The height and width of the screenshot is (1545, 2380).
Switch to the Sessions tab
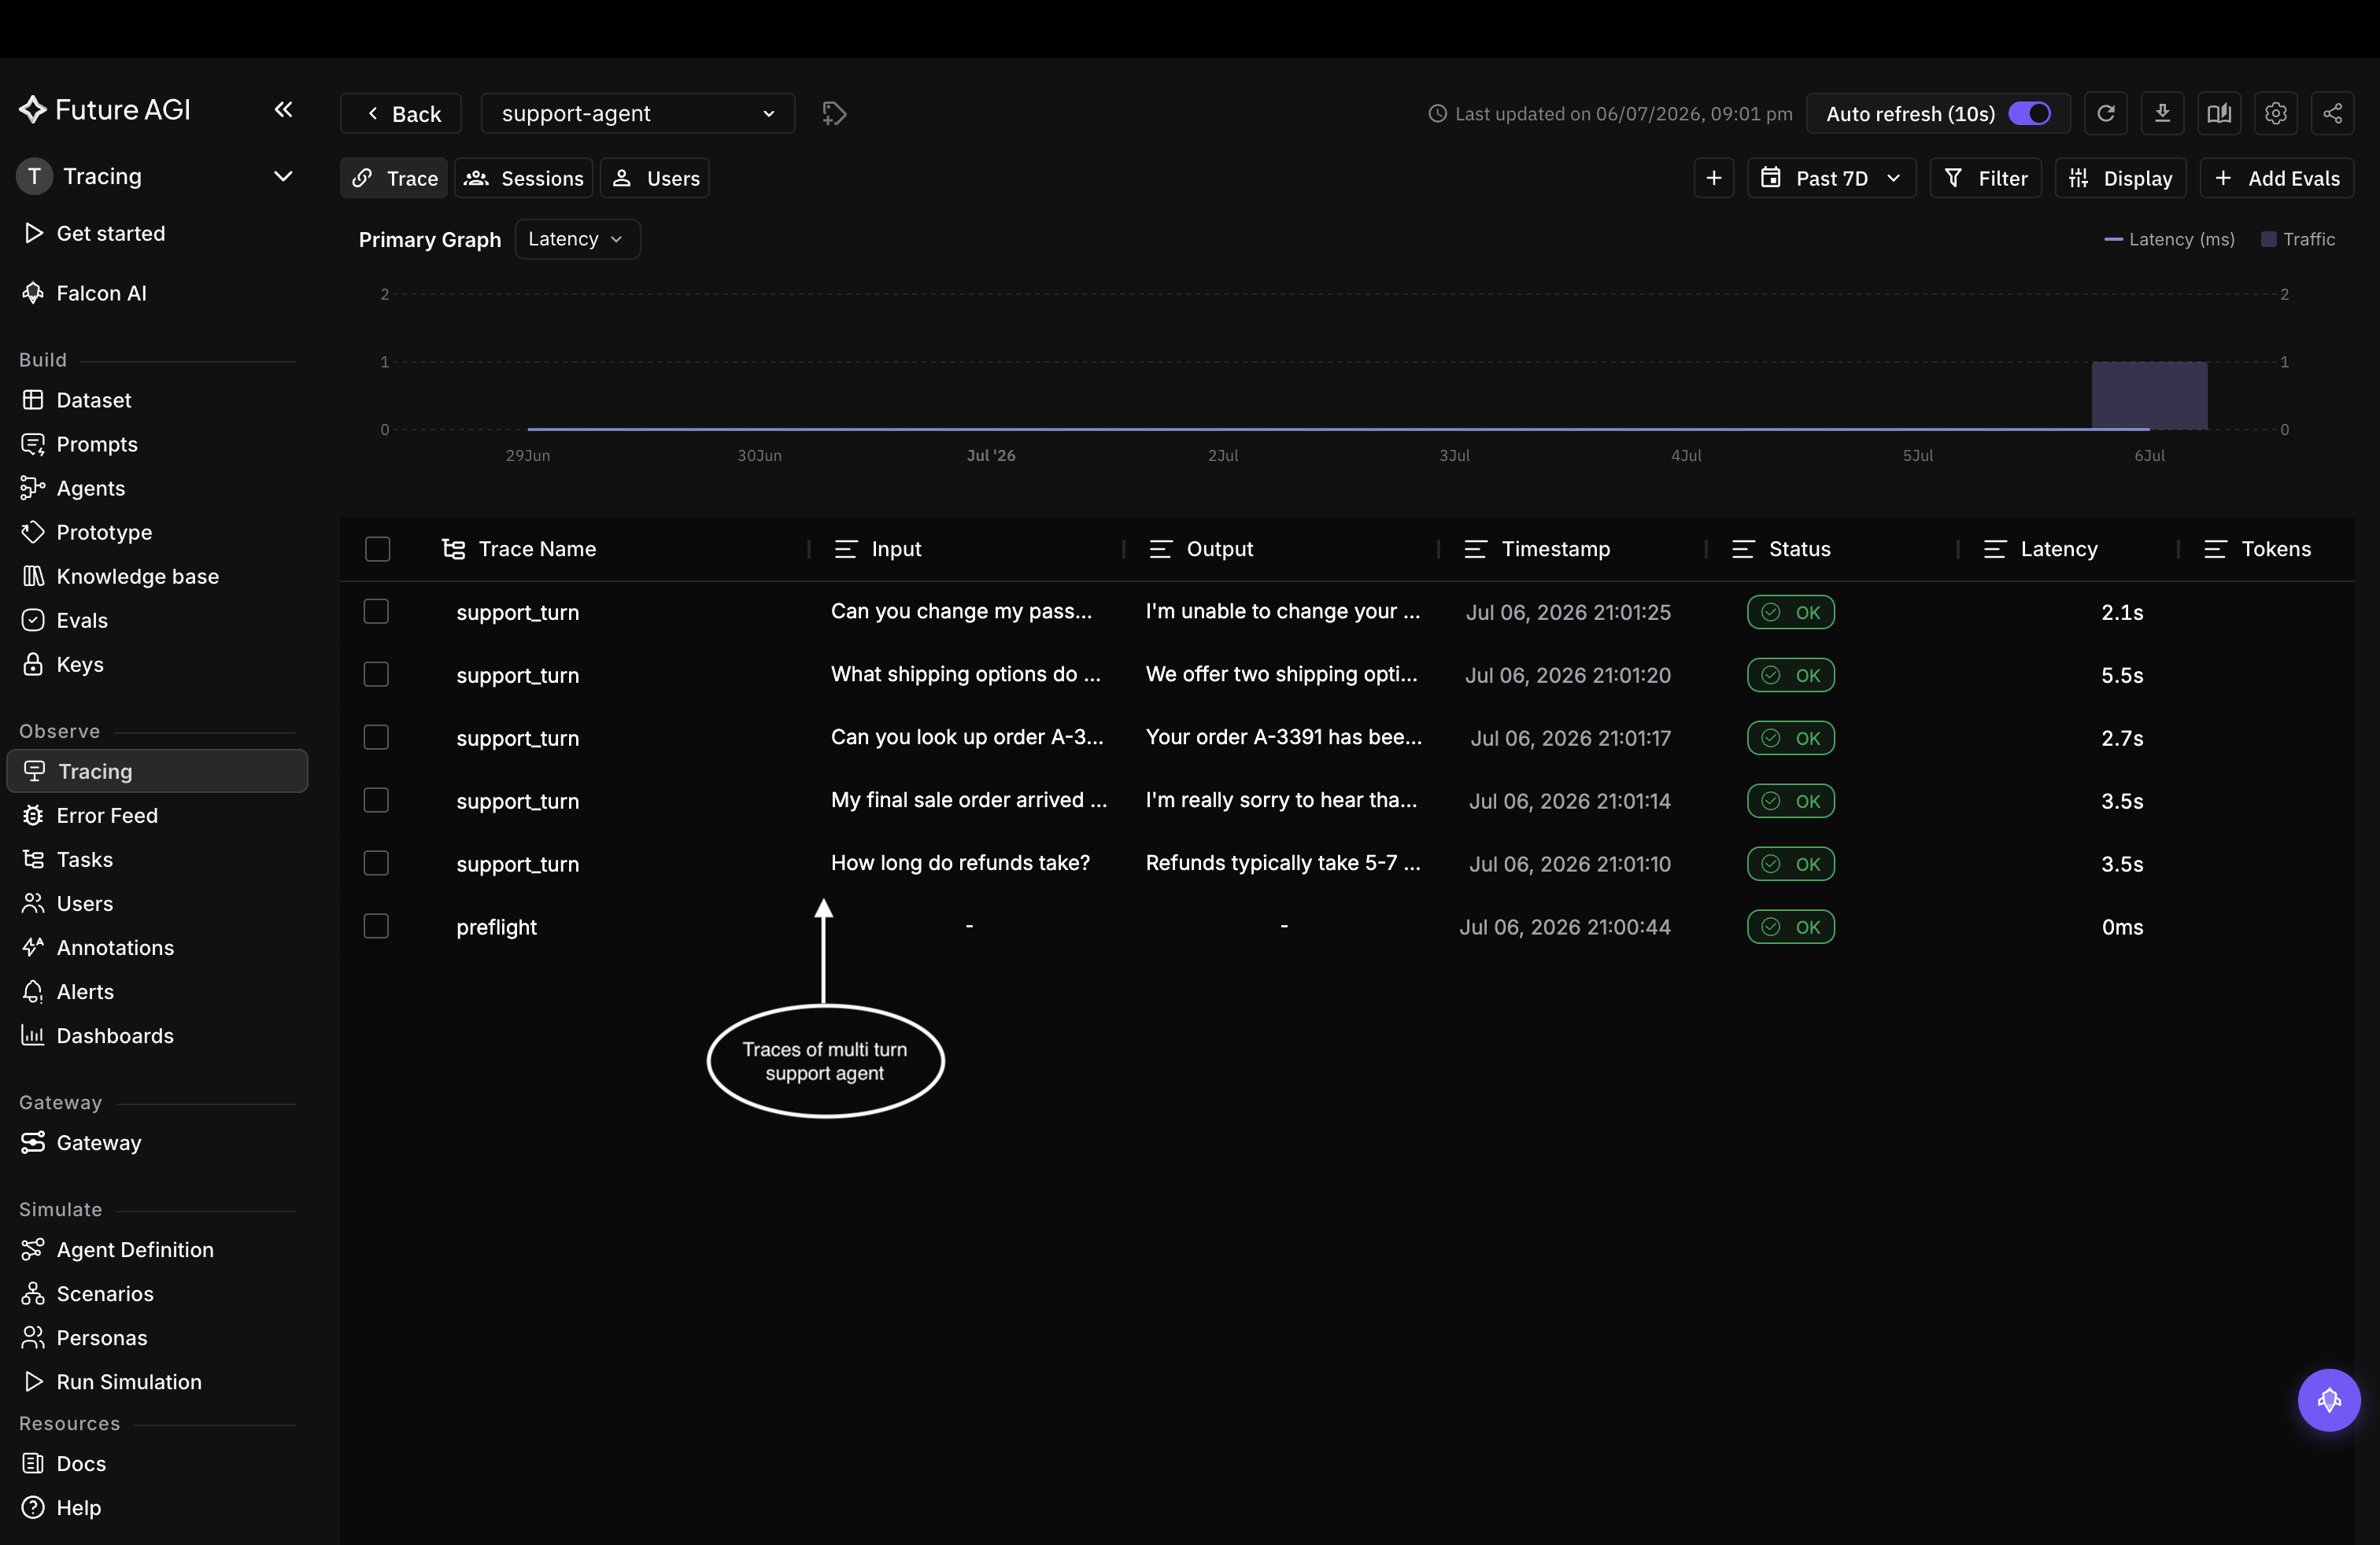click(524, 178)
